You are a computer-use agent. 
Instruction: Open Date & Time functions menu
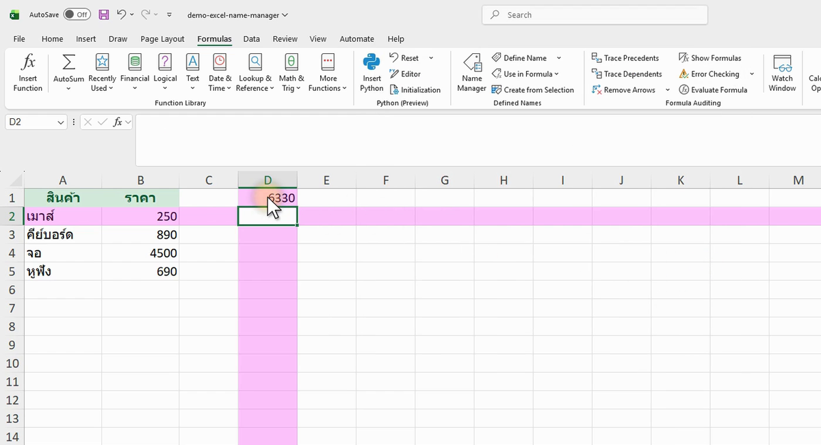[220, 74]
